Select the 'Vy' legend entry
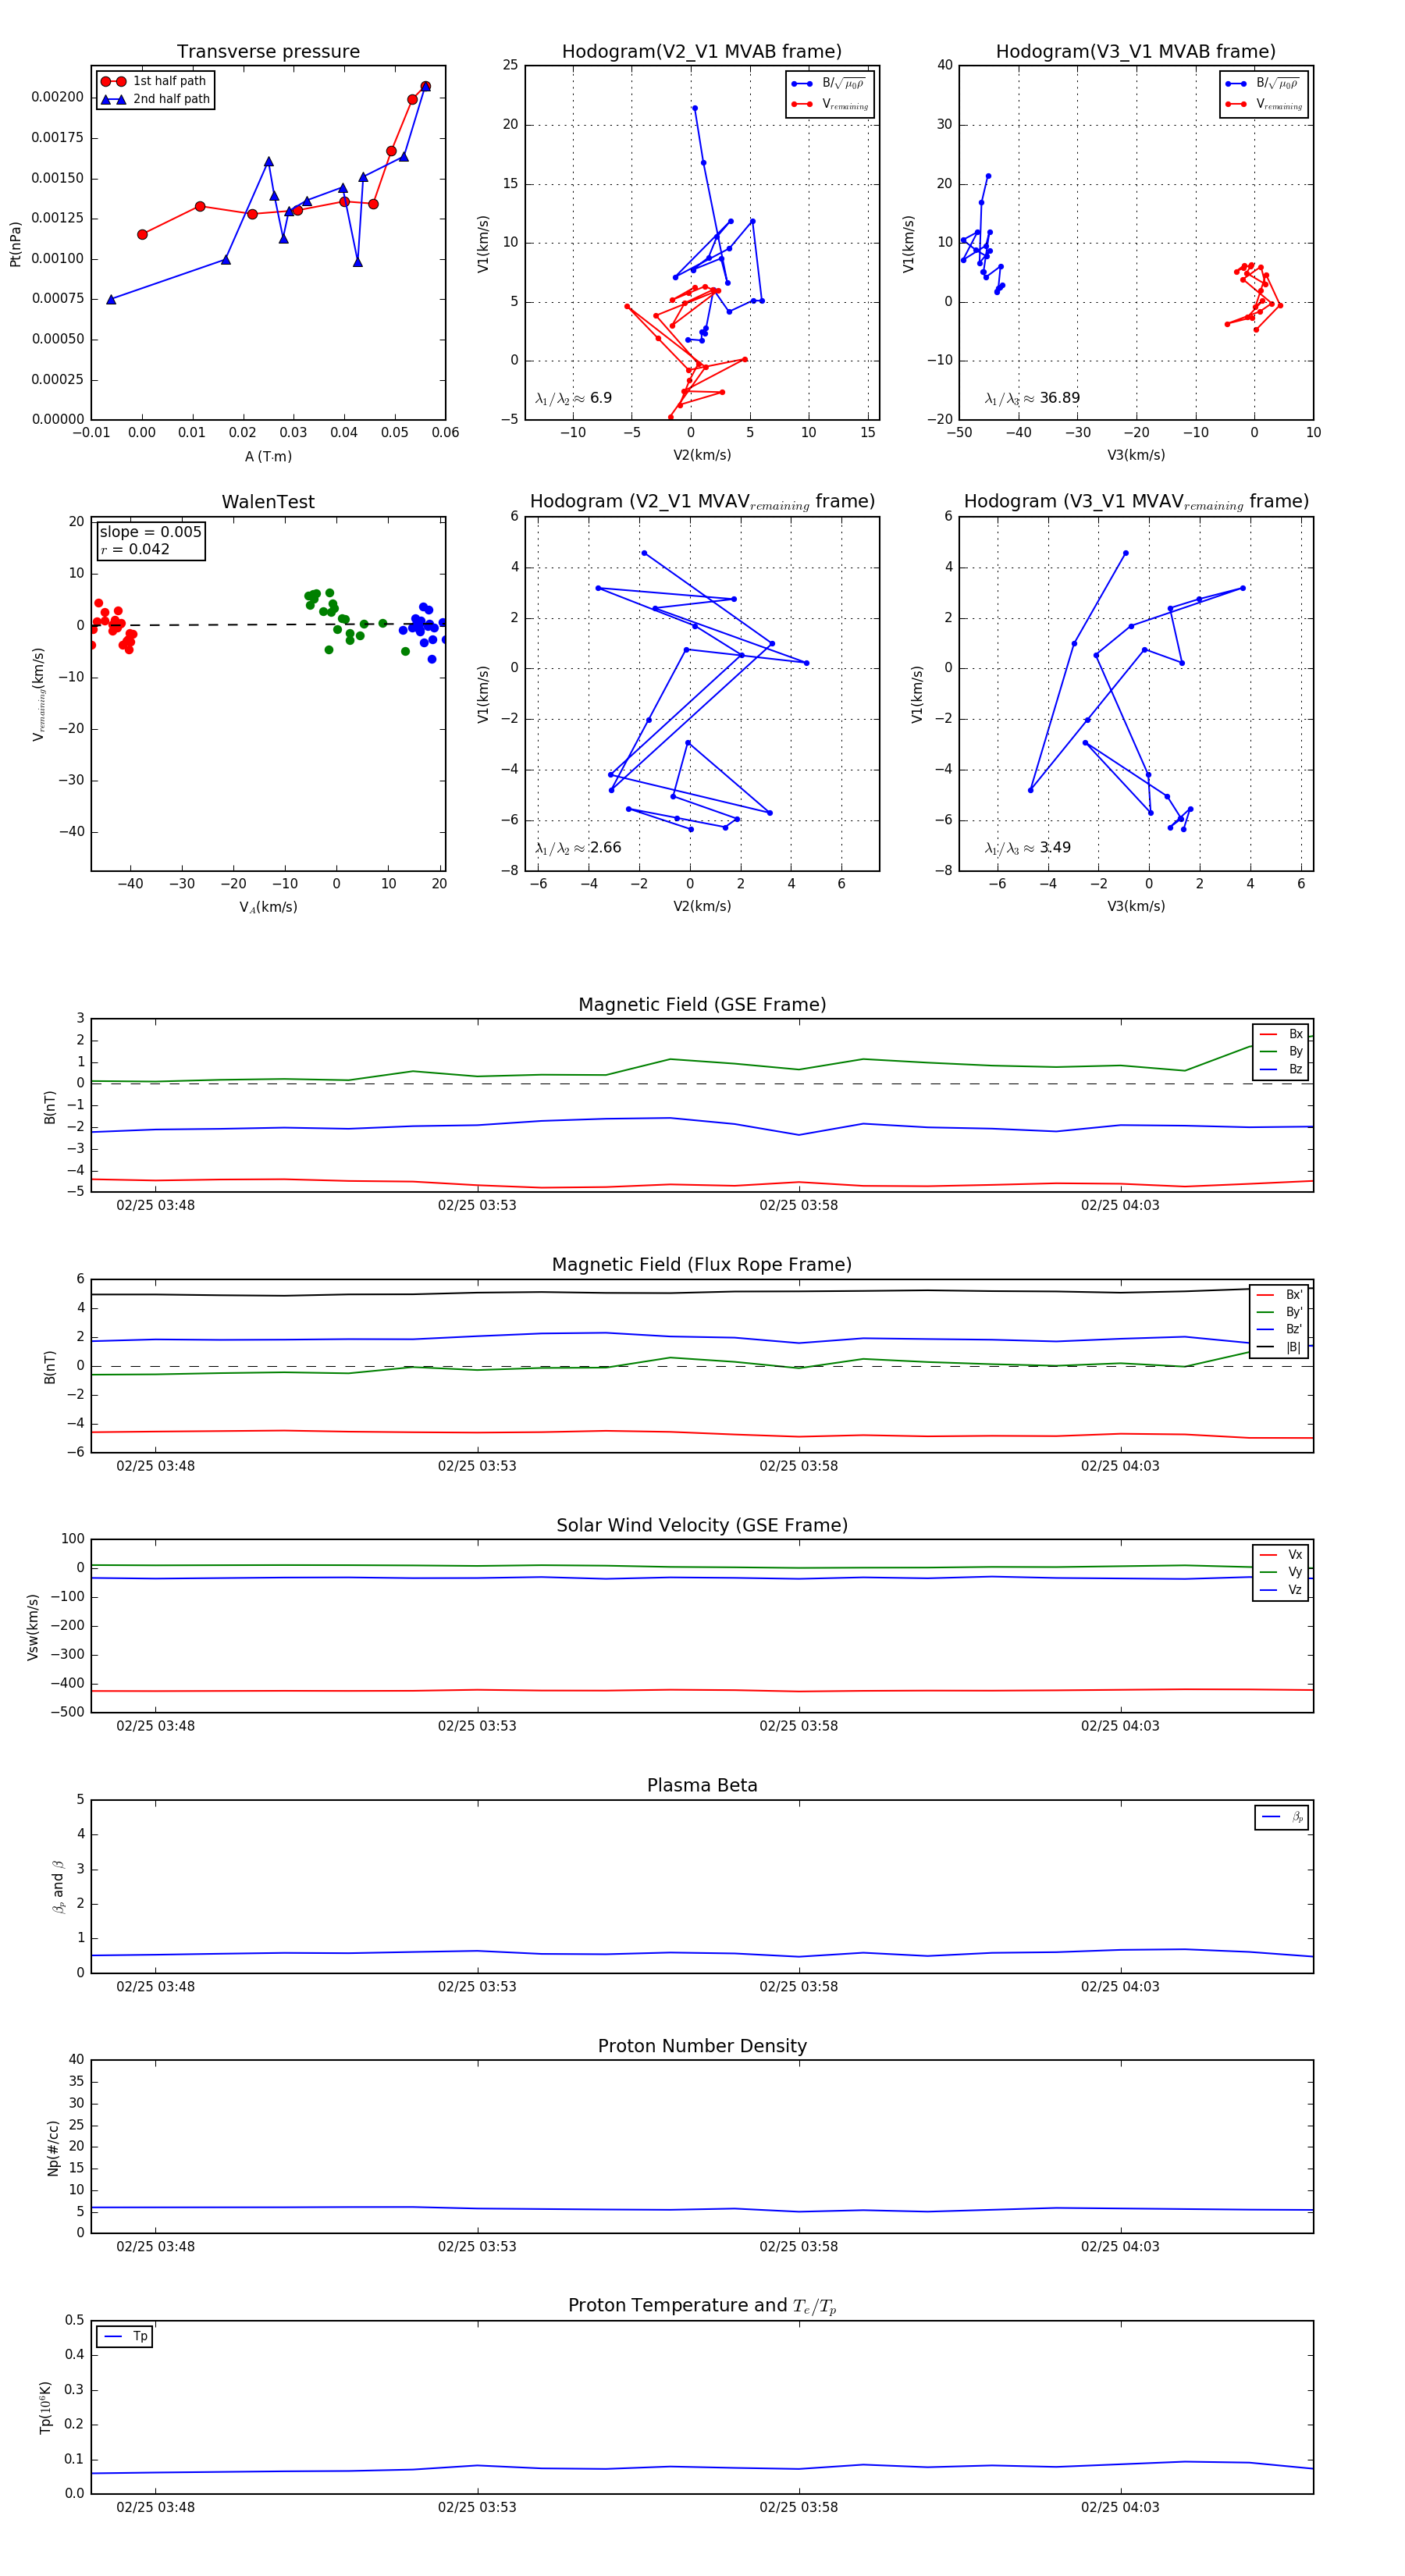This screenshot has width=1405, height=2576. point(1281,1572)
